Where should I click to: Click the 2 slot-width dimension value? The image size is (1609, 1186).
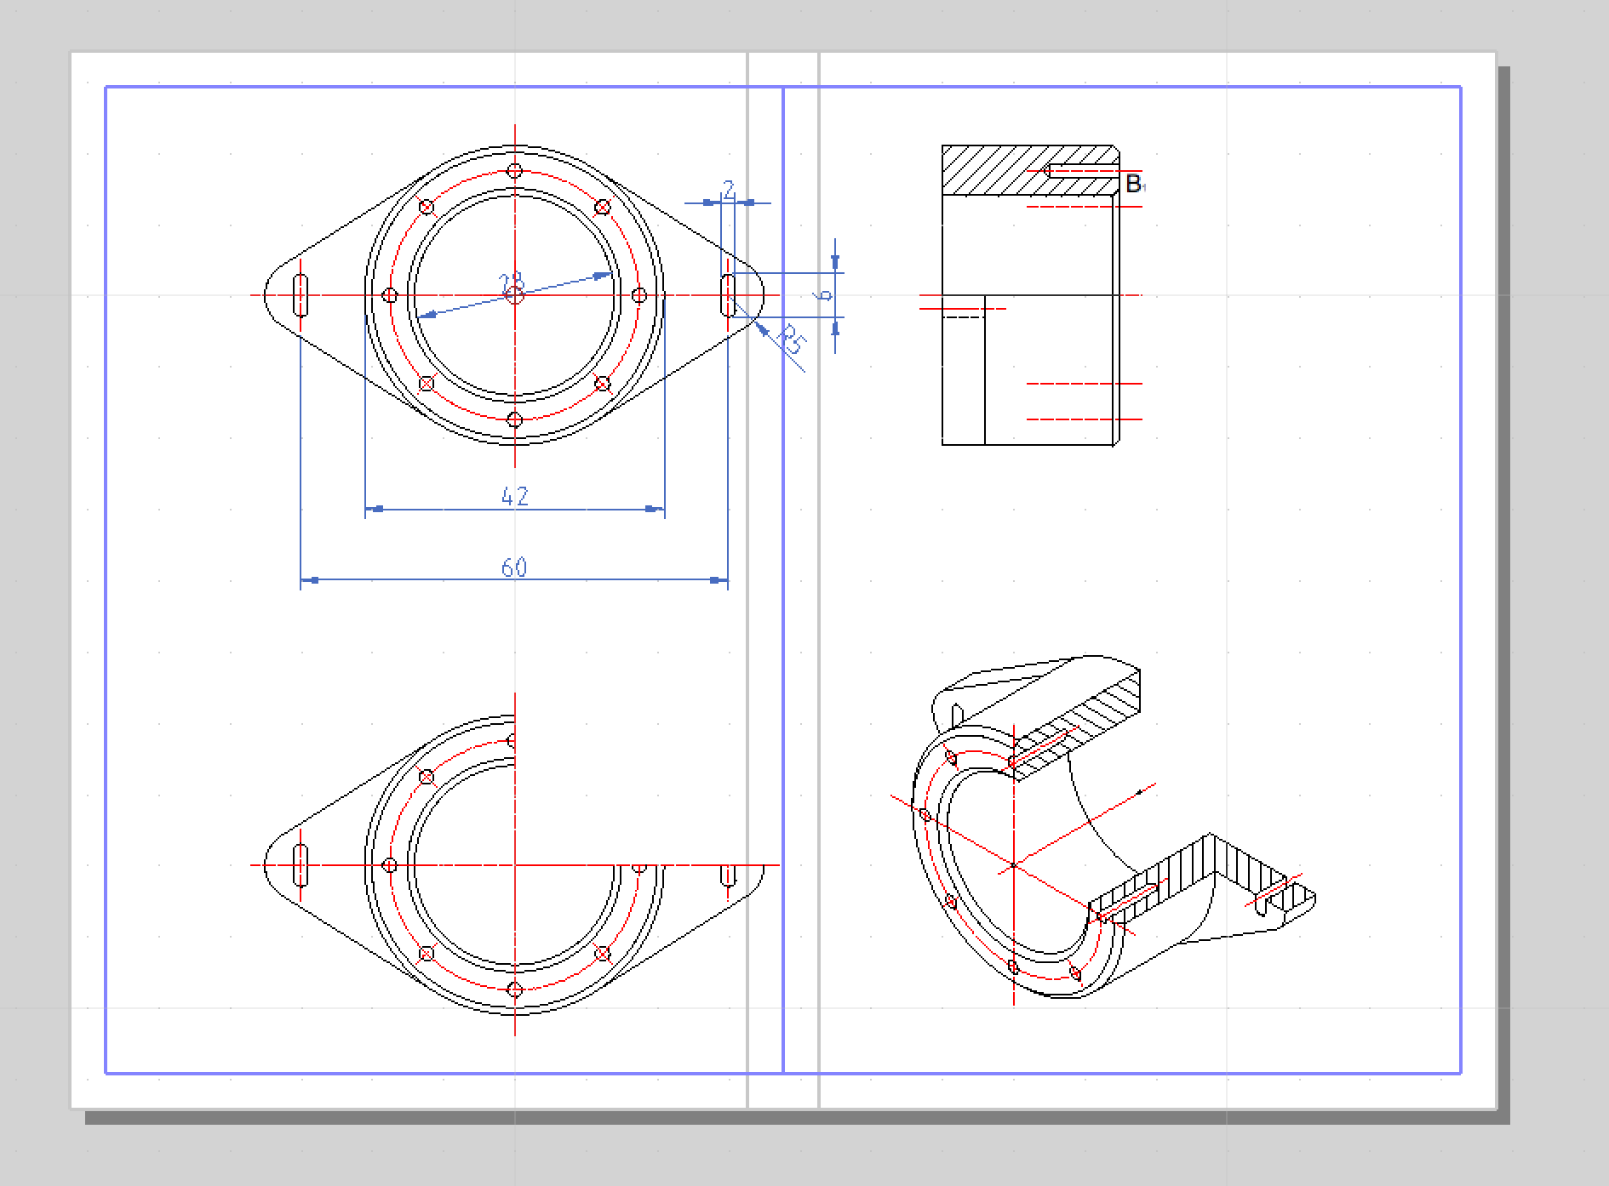(728, 189)
